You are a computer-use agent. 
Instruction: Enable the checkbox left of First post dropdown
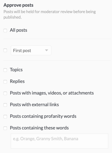coord(5,50)
